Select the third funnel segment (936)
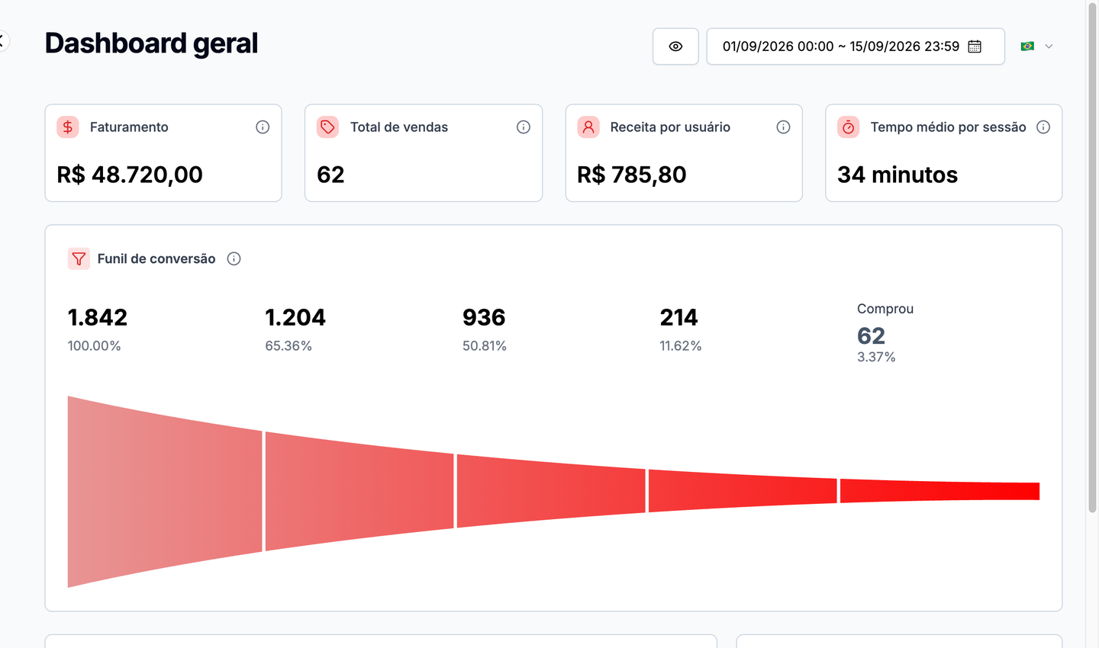Viewport: 1099px width, 648px height. (551, 492)
